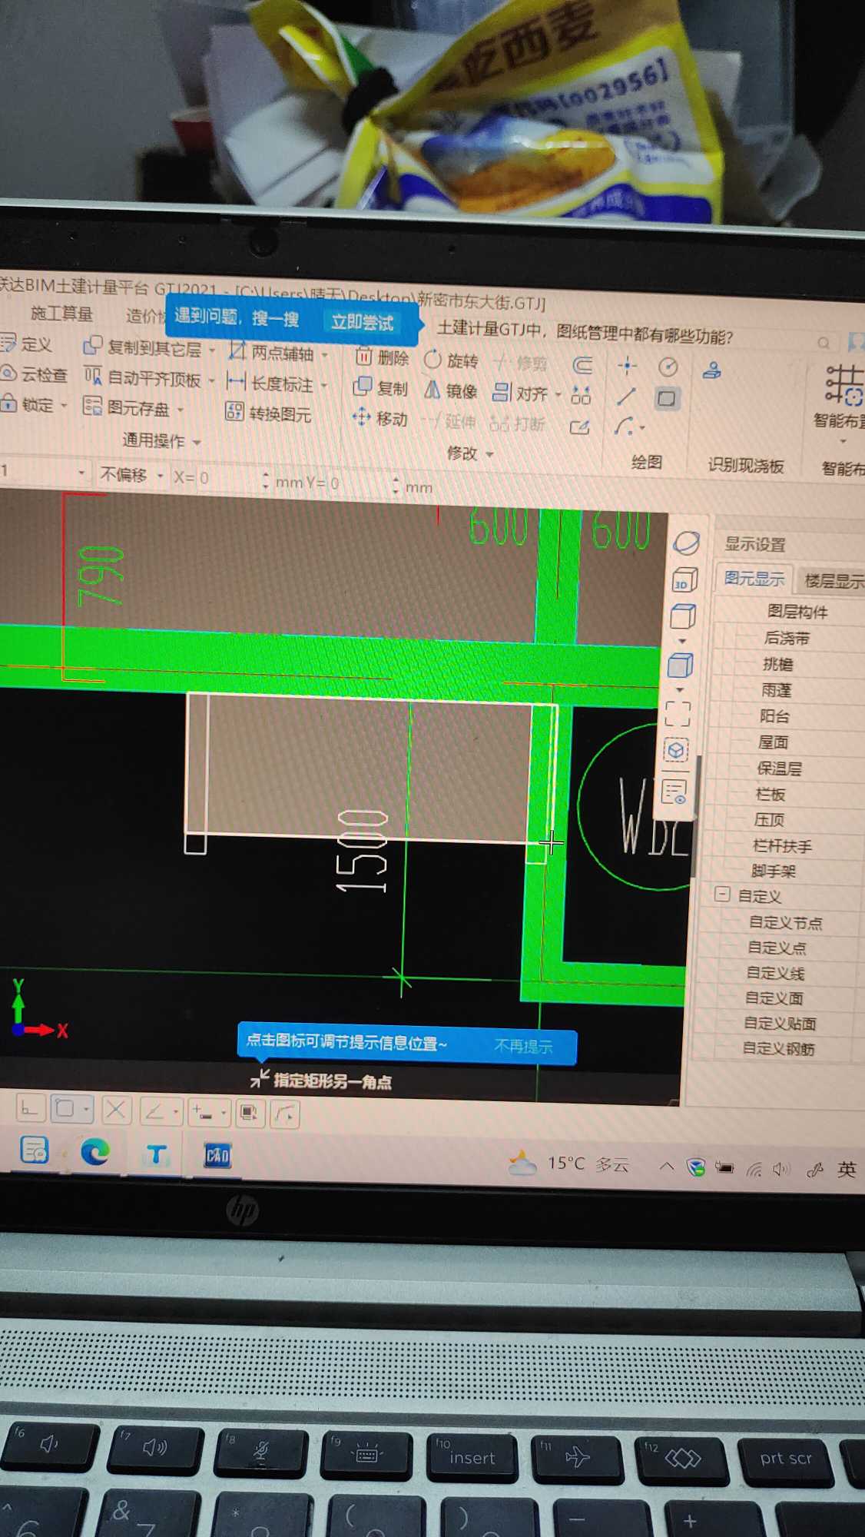Click 立即尝试 in the blue tip
865x1537 pixels.
(x=362, y=322)
